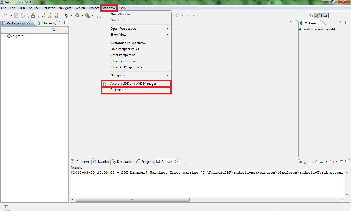
Task: Switch to the Declaration tab
Action: coord(123,162)
